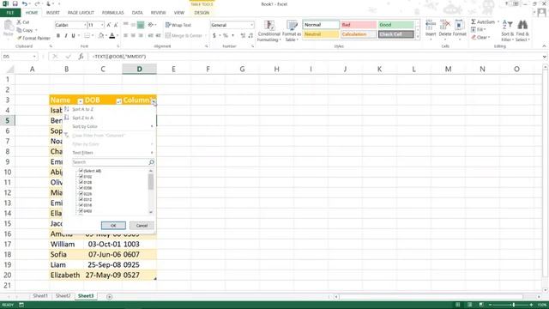Switch to the PAGE LAYOUT tab
Image resolution: width=549 pixels, height=309 pixels.
[x=81, y=13]
